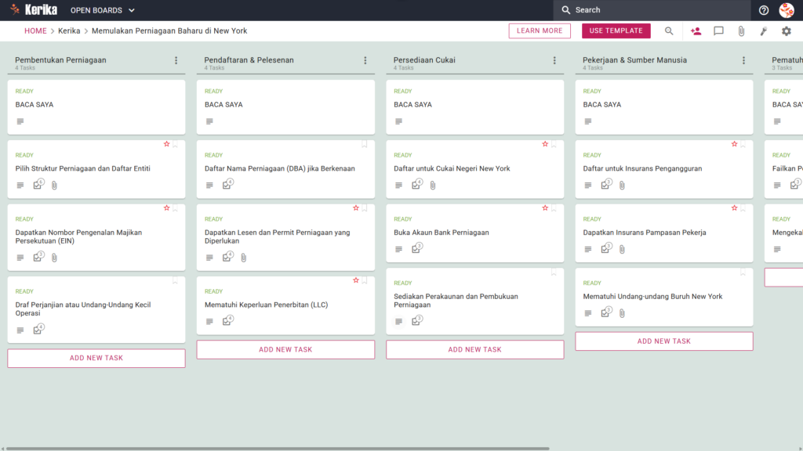Image resolution: width=803 pixels, height=451 pixels.
Task: Click the help question mark icon
Action: (x=764, y=10)
